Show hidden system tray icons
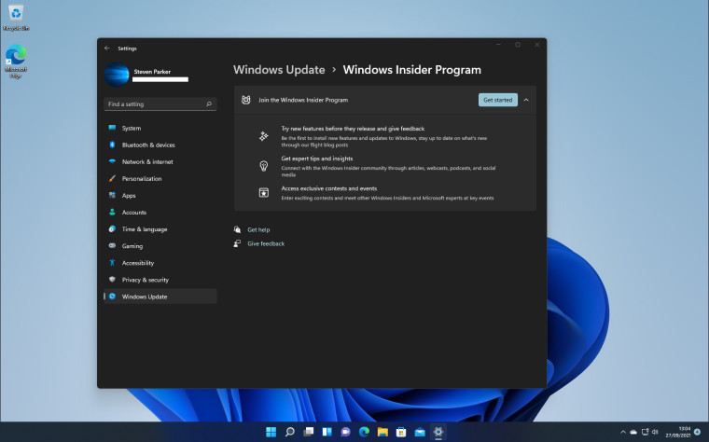 tap(623, 432)
